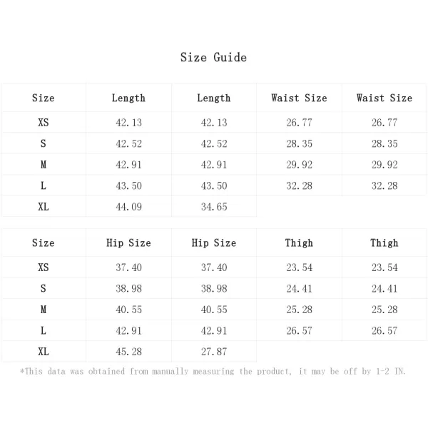Select the 44.09 XL length value
Screen dimensions: 428x428
tap(128, 207)
